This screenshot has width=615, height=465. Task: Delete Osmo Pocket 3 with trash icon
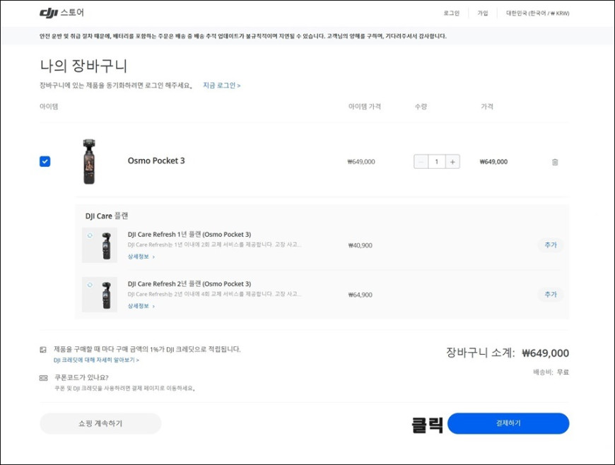555,162
